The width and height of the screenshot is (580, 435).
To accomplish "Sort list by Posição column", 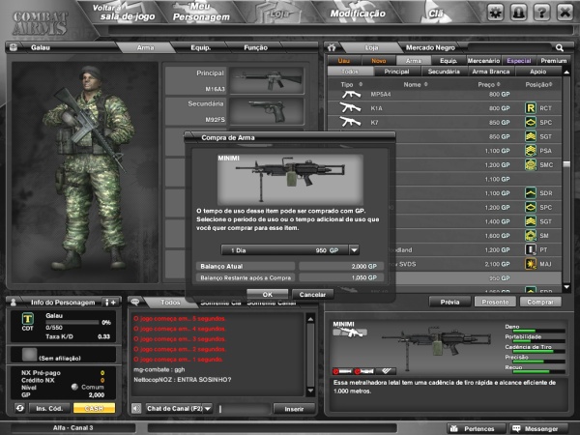I will coord(538,85).
